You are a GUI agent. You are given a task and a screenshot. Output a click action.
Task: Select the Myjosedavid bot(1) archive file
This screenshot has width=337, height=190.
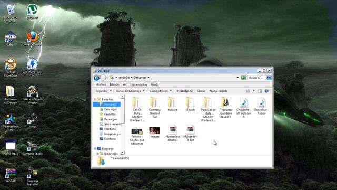point(173,133)
